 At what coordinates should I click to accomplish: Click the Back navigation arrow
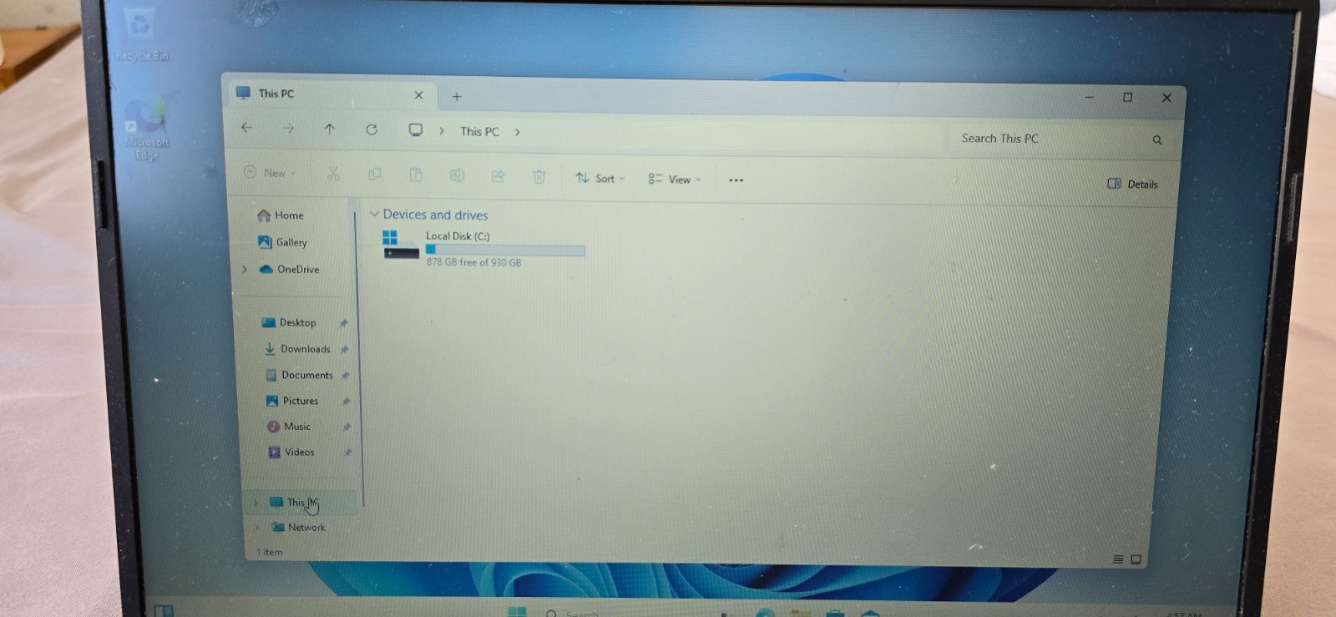[x=246, y=127]
